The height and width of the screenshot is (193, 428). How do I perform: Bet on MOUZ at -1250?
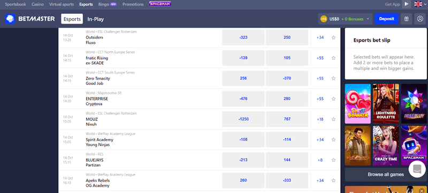tap(243, 119)
